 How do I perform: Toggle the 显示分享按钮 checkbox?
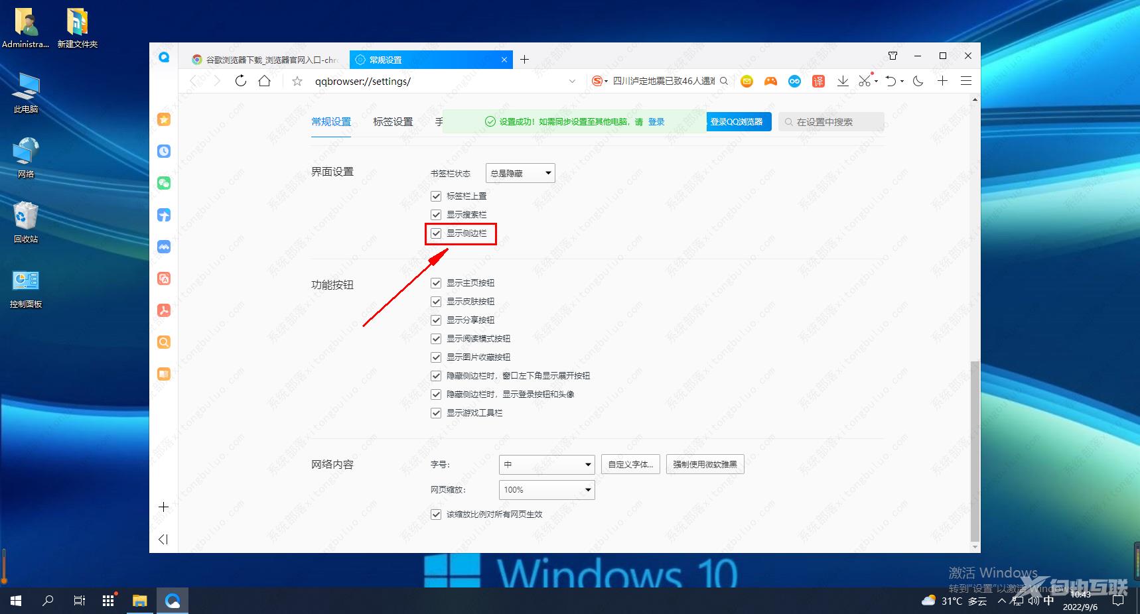coord(436,320)
